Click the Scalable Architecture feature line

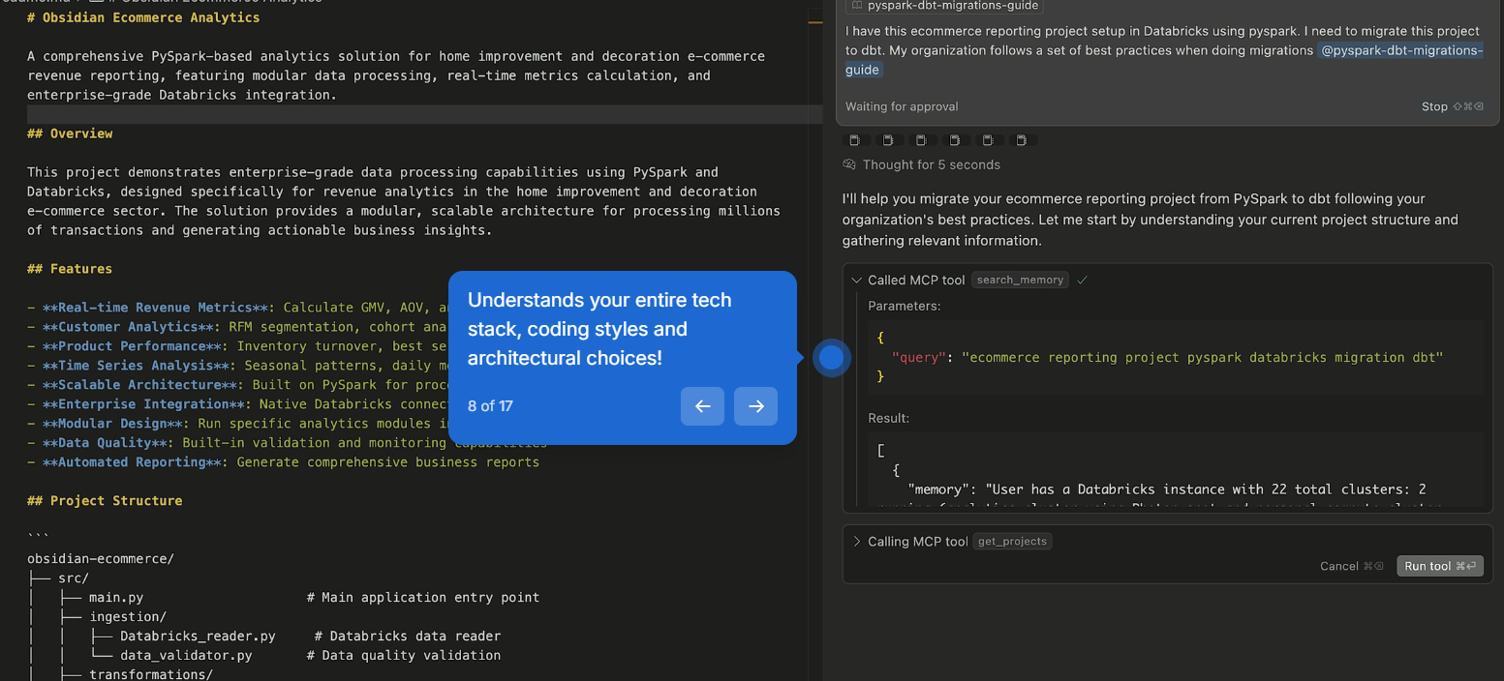pos(237,385)
